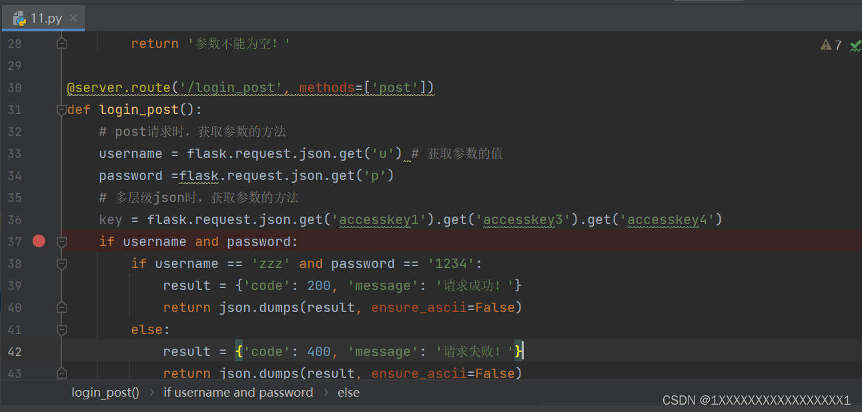Viewport: 862px width, 412px height.
Task: Open the login_post() breadcrumb
Action: pos(105,392)
